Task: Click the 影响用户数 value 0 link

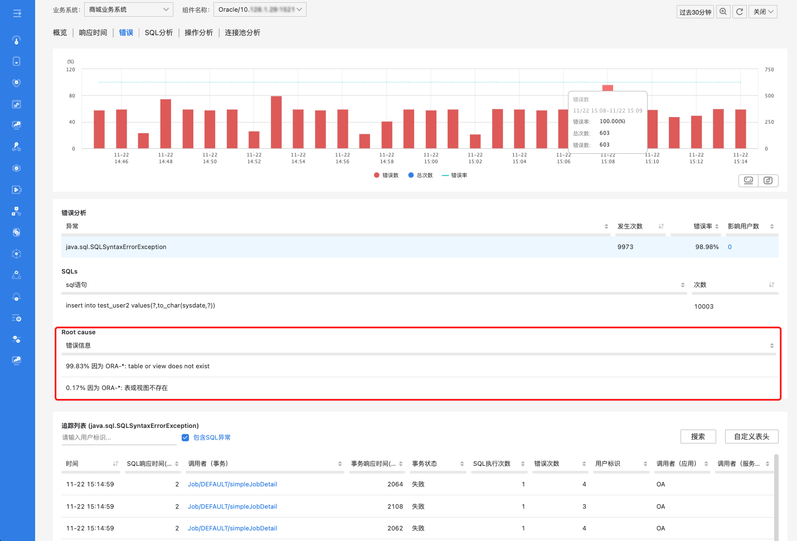Action: tap(730, 247)
